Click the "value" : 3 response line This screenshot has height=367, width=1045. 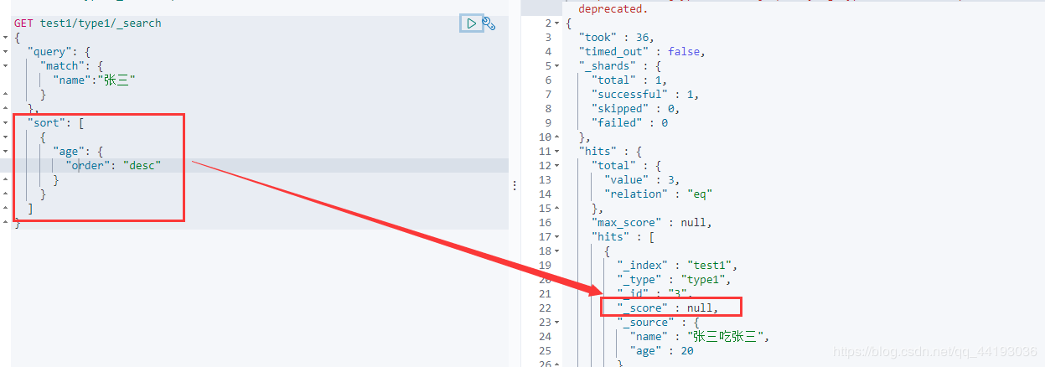click(641, 180)
